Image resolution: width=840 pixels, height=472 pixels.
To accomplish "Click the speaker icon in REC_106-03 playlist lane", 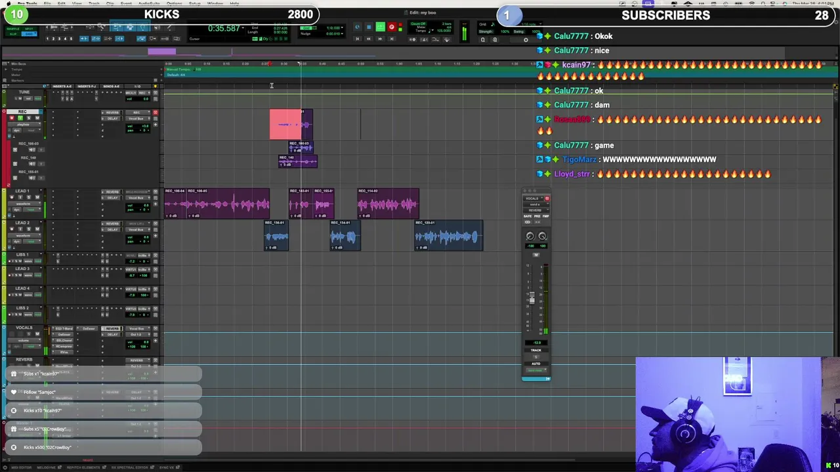I will 32,149.
